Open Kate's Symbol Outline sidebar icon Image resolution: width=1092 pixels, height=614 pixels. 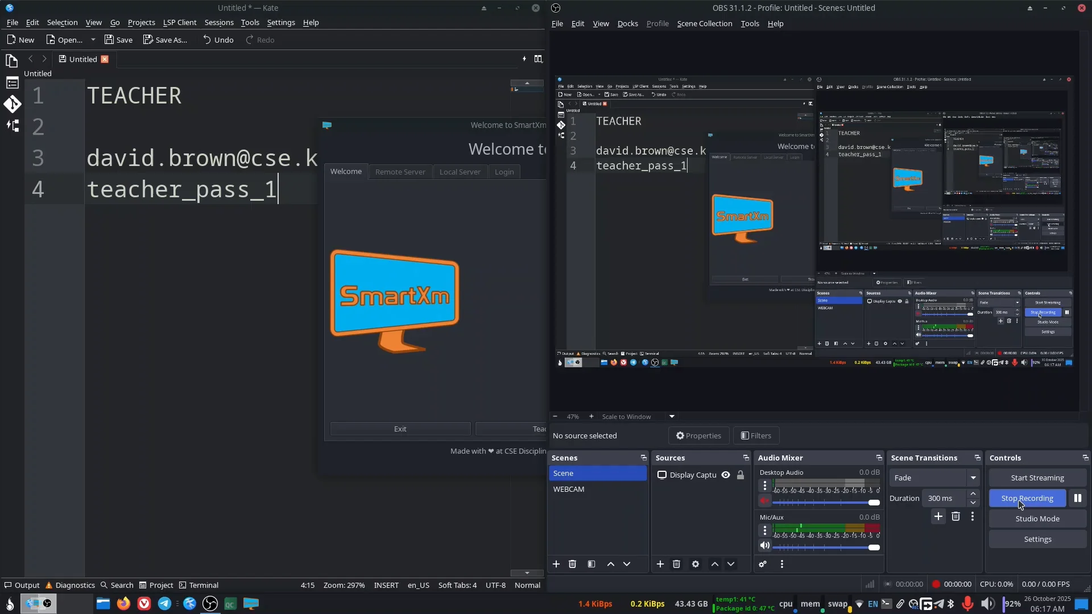11,83
